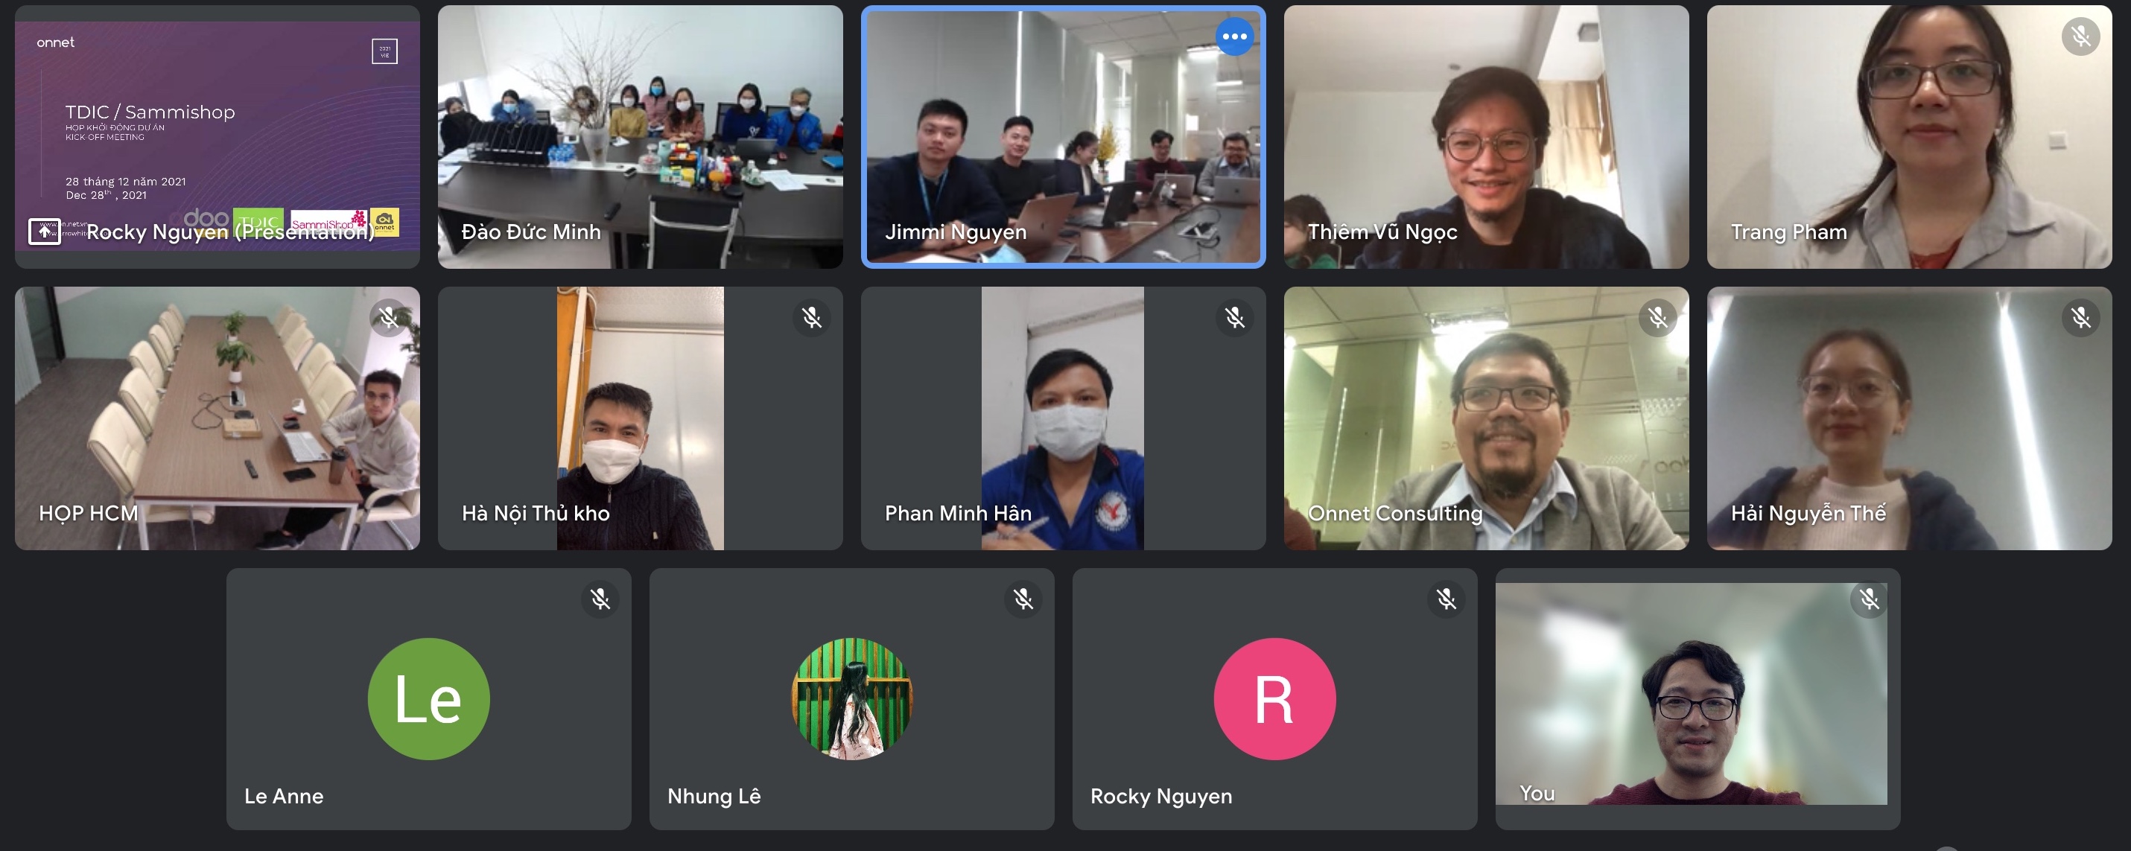This screenshot has width=2131, height=851.
Task: Select Đào Đức Minh's video tile
Action: (641, 136)
